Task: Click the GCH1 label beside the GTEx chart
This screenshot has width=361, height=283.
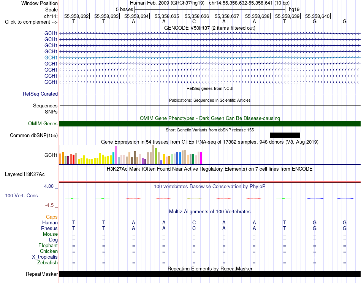Action: coord(51,155)
